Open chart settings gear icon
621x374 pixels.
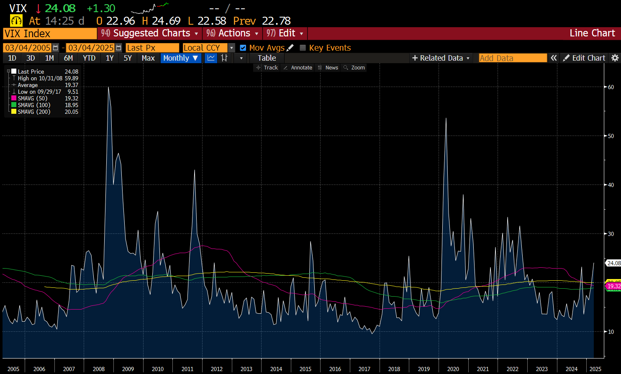(615, 58)
